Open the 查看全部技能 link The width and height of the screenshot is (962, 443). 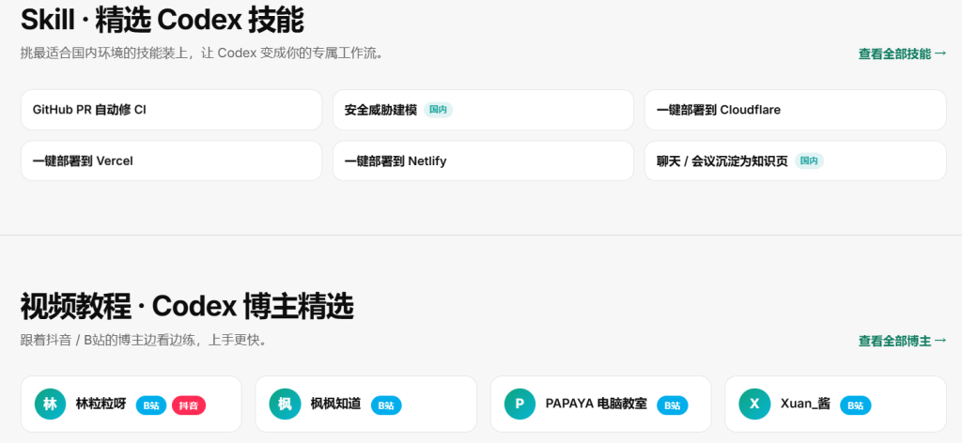[903, 53]
